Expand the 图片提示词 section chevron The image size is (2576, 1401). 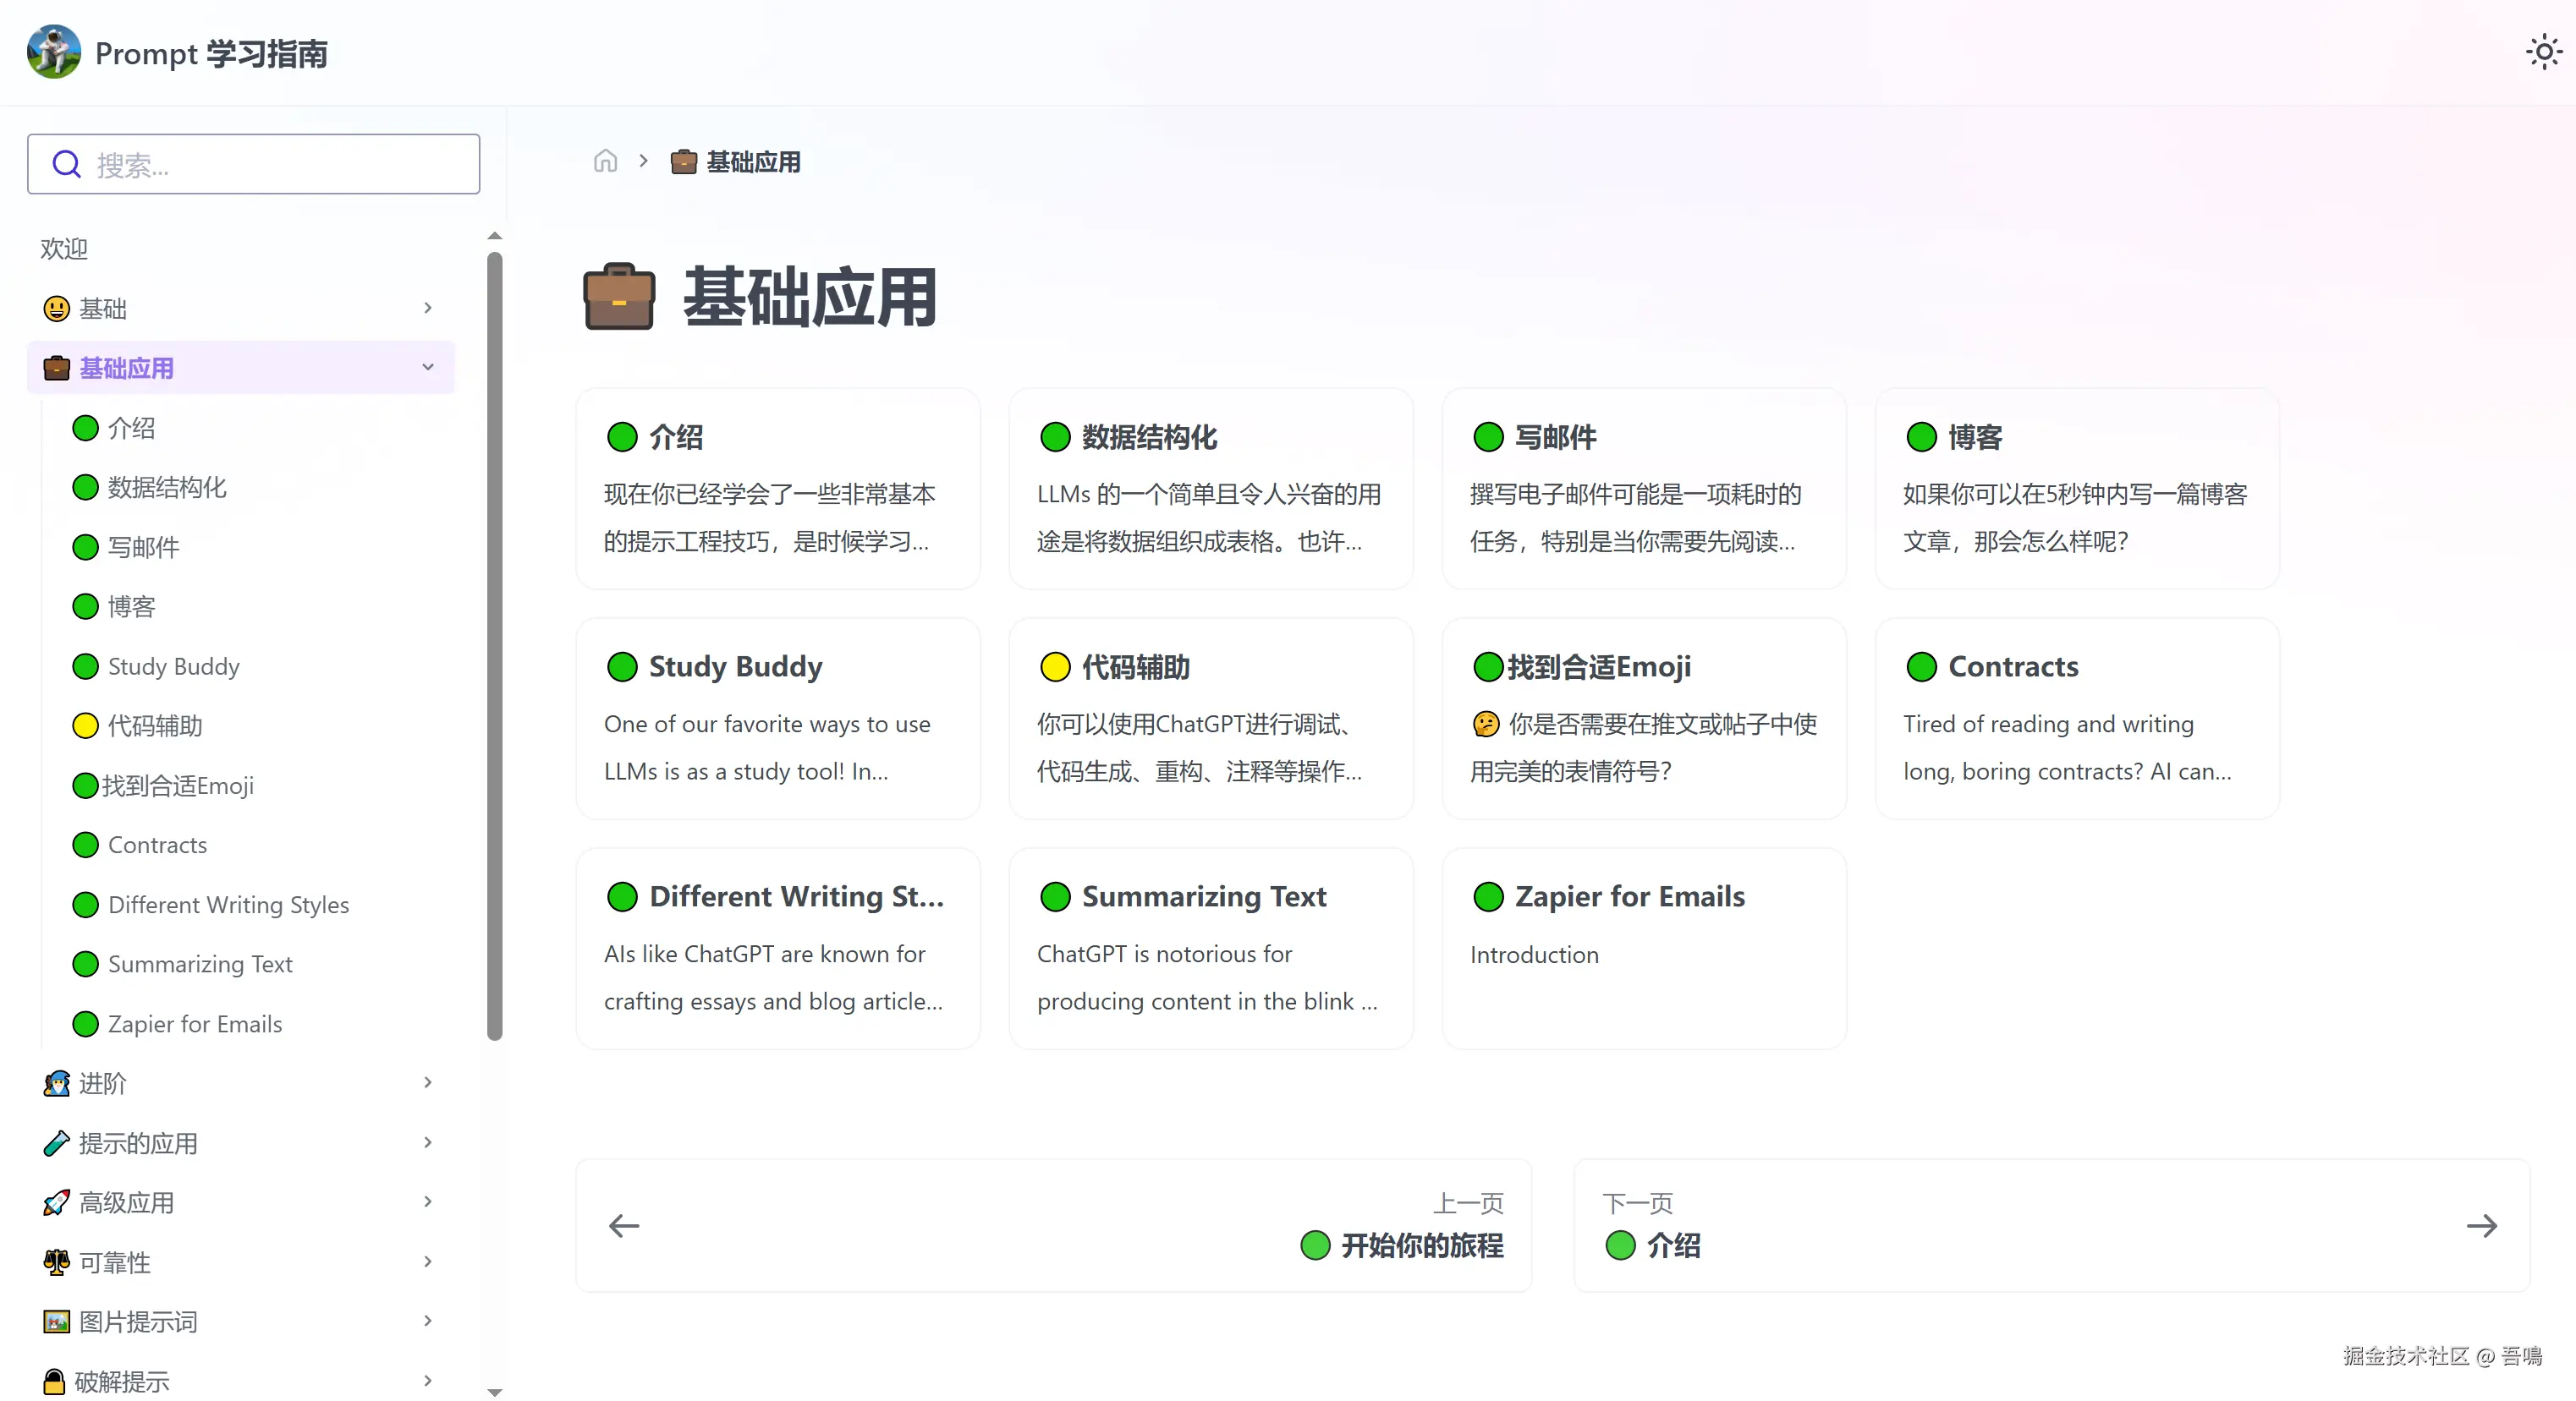click(x=428, y=1321)
